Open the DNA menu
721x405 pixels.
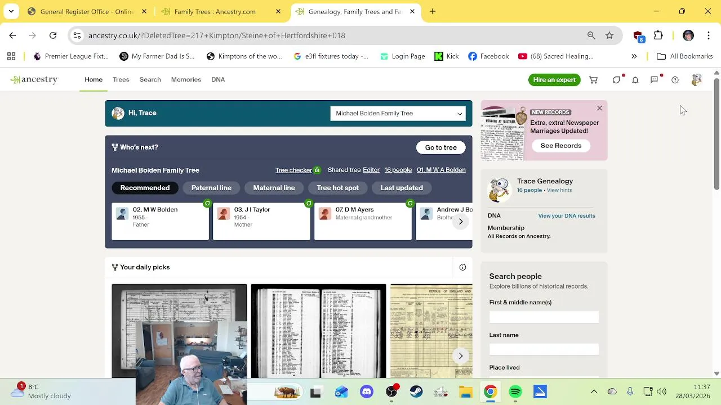[x=218, y=79]
